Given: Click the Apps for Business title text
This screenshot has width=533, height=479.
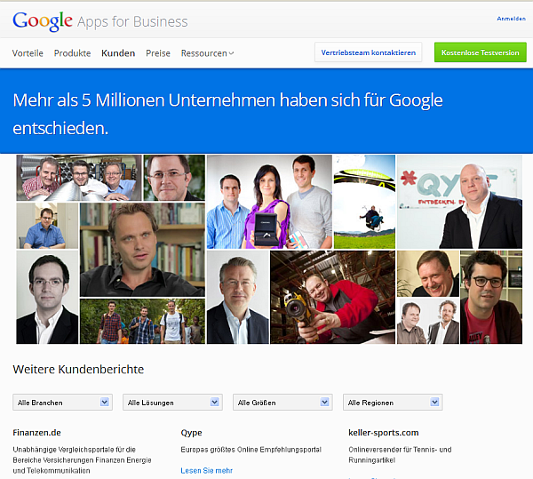Looking at the screenshot, I should [132, 21].
